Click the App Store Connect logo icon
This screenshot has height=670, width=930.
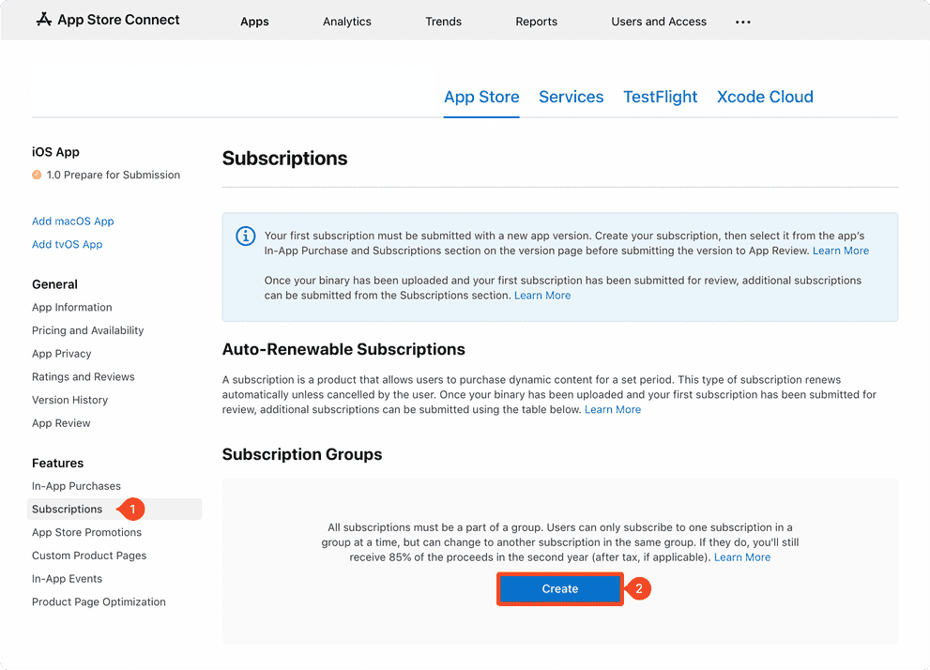click(x=43, y=20)
